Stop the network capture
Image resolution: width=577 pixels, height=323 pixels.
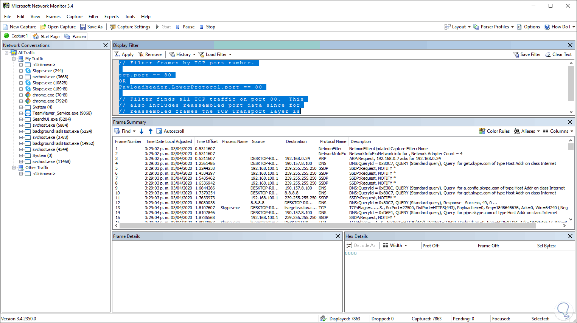[207, 27]
